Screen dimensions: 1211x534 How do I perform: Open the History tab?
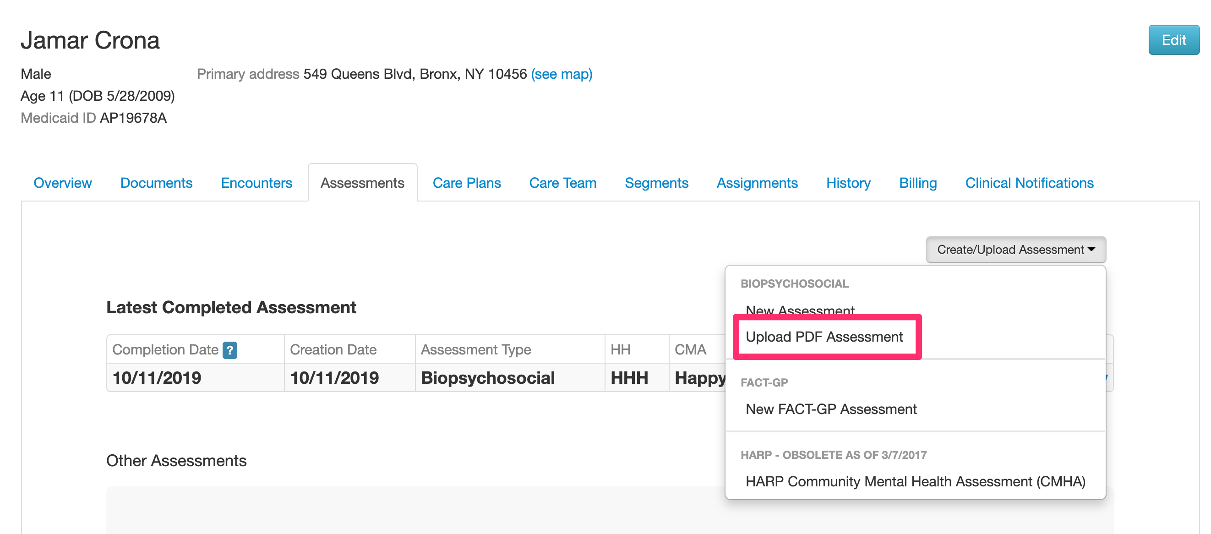click(848, 183)
